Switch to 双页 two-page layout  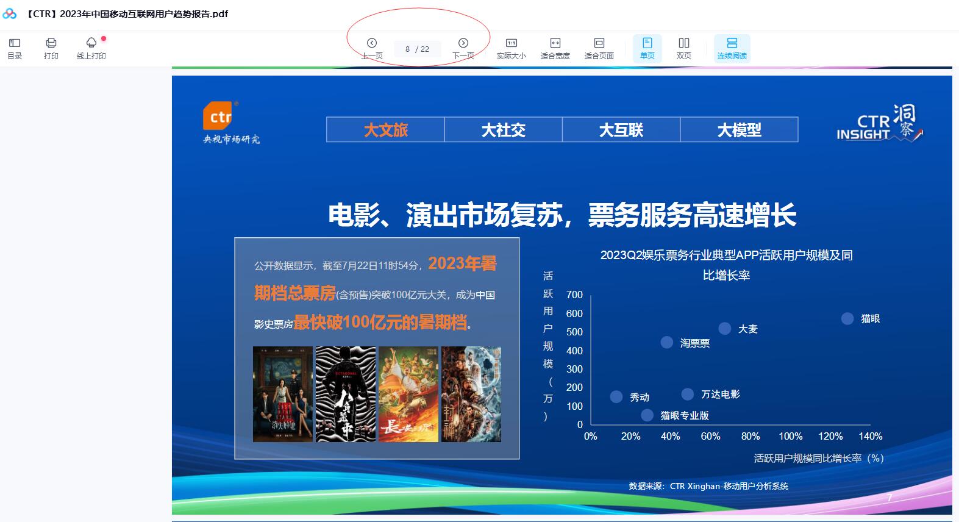pyautogui.click(x=684, y=48)
